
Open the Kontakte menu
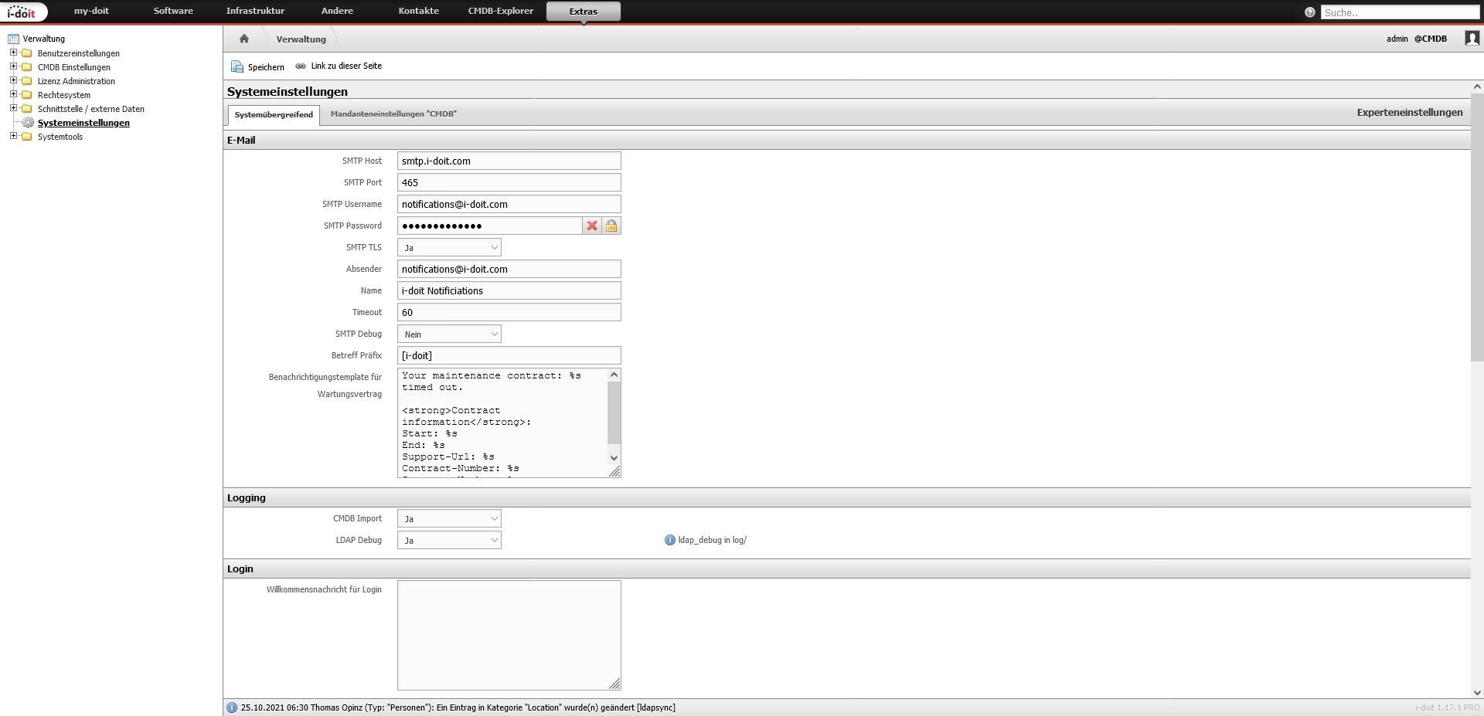pos(419,11)
